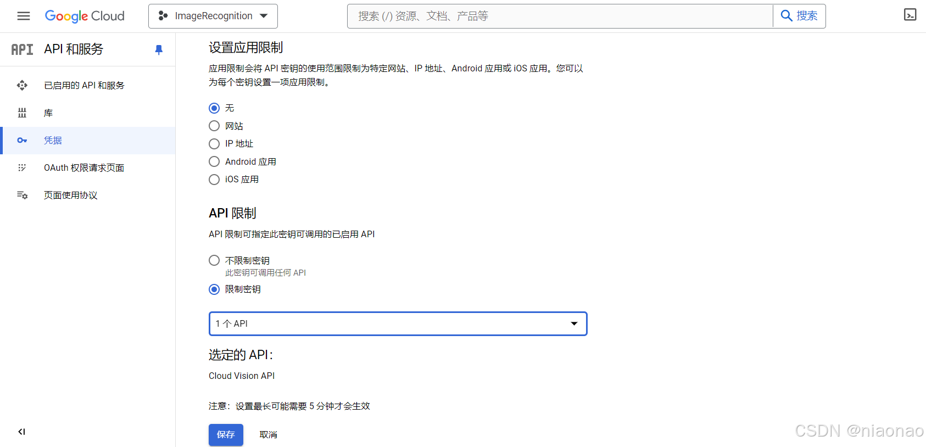Click the API 和服务 sidebar title

tap(74, 49)
